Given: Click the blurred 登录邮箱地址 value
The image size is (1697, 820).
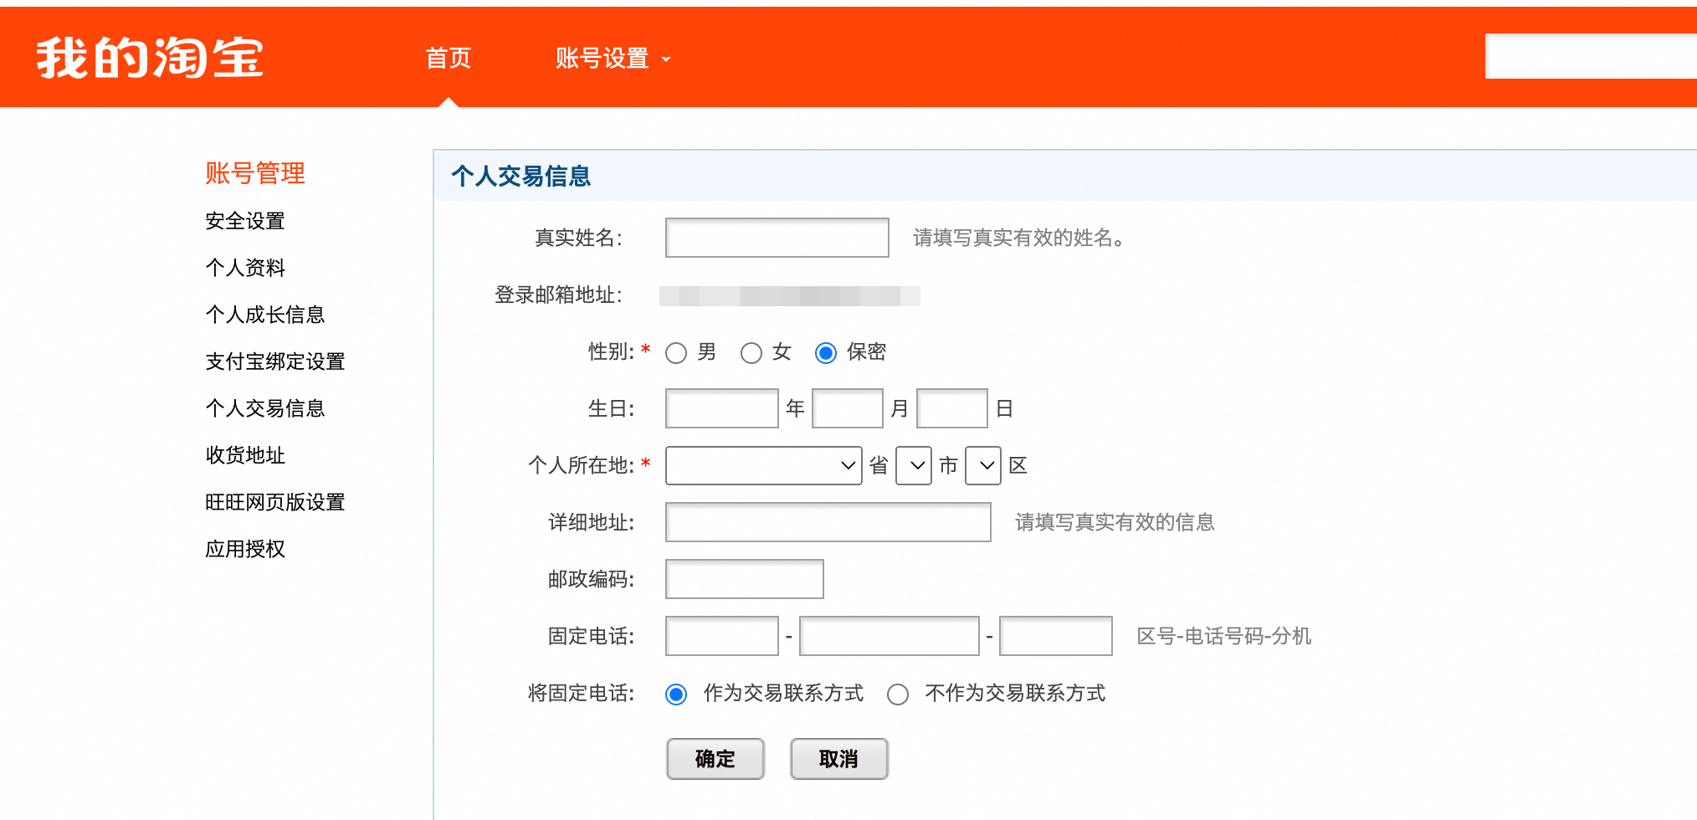Looking at the screenshot, I should click(x=789, y=295).
